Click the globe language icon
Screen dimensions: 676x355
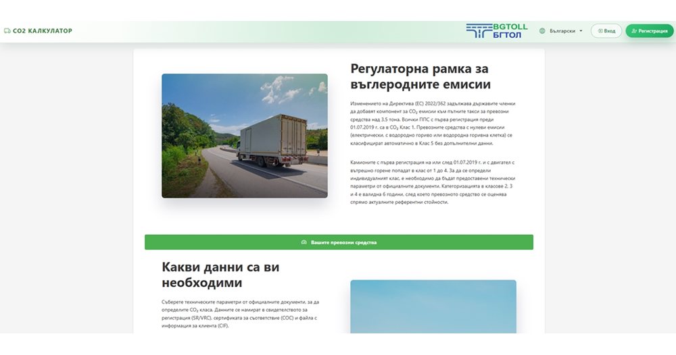pos(542,31)
